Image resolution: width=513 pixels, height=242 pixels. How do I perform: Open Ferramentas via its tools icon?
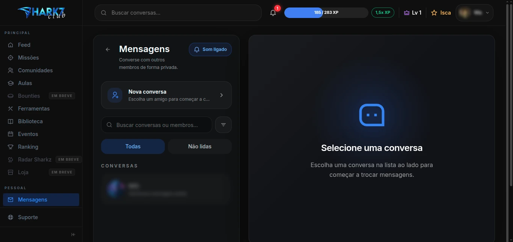11,109
